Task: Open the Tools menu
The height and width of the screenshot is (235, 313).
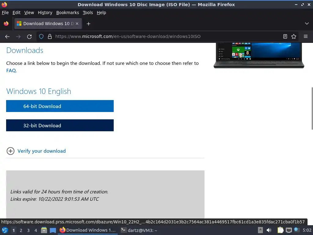Action: tap(88, 13)
